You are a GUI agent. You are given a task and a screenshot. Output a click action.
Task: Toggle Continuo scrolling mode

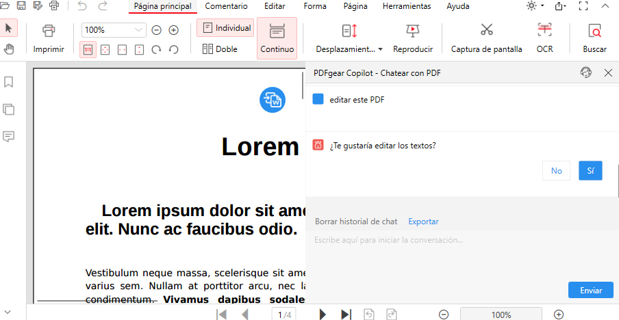click(277, 38)
